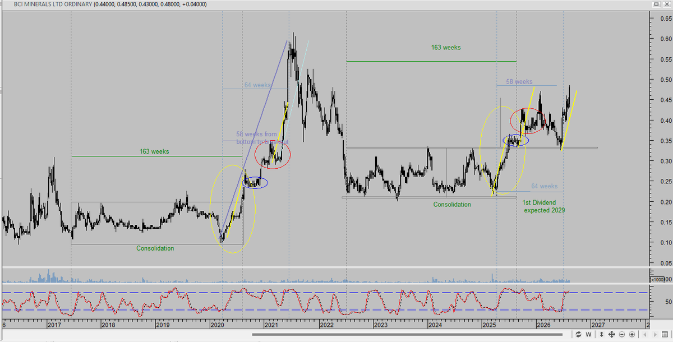The width and height of the screenshot is (673, 342).
Task: Click the 2025 label on time axis
Action: (489, 325)
